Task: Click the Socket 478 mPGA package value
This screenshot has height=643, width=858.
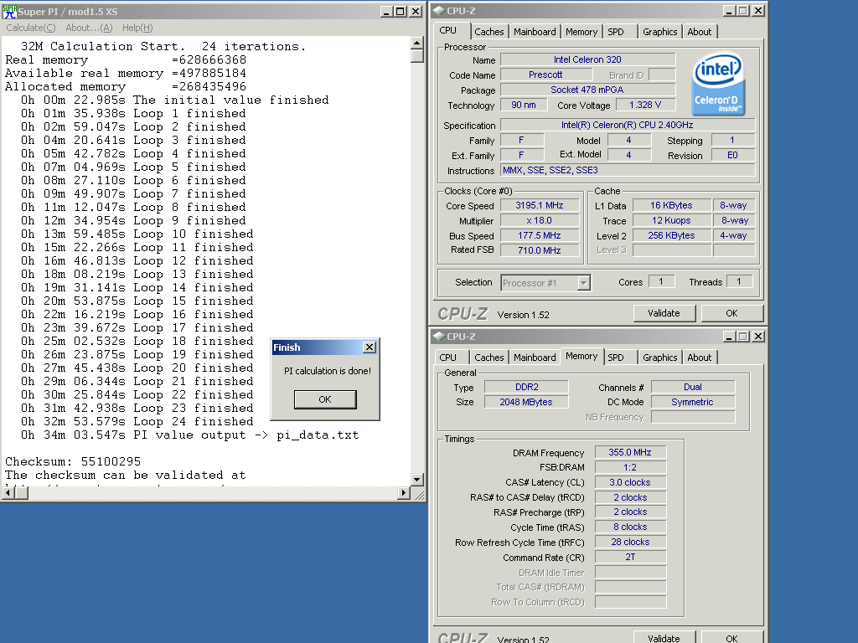Action: pyautogui.click(x=587, y=90)
